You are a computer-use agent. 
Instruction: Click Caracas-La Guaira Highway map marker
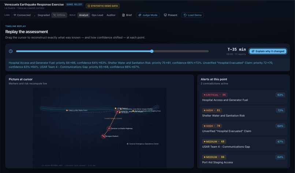click(x=109, y=128)
